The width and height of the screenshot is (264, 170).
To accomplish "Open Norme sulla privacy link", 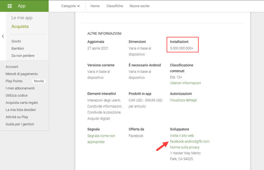I will click(184, 147).
